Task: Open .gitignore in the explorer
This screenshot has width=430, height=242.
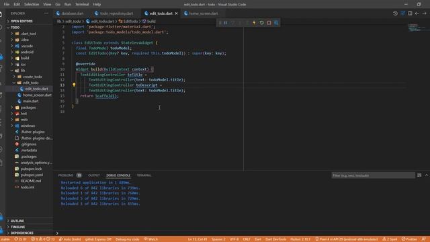Action: (29, 144)
